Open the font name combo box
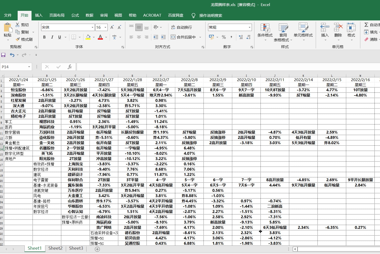This screenshot has height=254, width=380. [x=68, y=27]
